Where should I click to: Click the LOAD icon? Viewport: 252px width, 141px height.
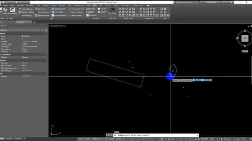tap(5, 11)
